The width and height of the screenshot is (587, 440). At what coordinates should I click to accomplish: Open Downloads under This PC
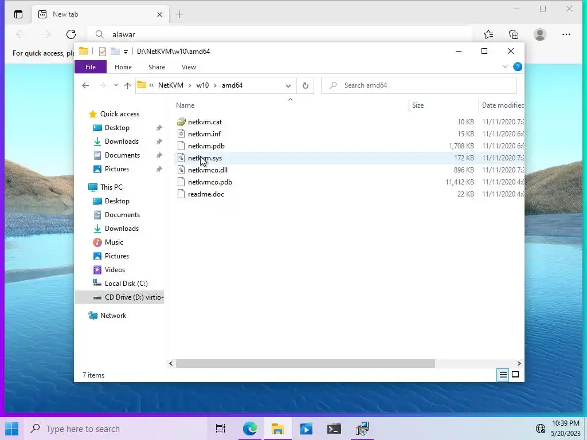pyautogui.click(x=122, y=228)
